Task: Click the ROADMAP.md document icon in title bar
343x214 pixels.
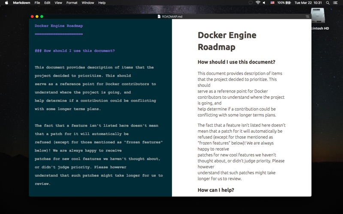Action: (159, 16)
